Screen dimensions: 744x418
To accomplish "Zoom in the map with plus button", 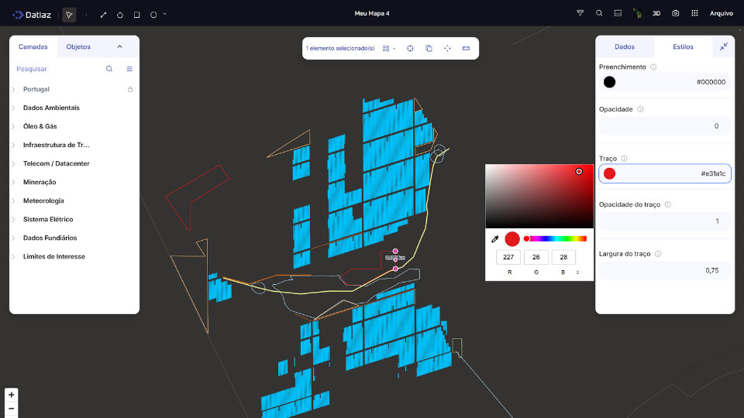I will [x=11, y=395].
